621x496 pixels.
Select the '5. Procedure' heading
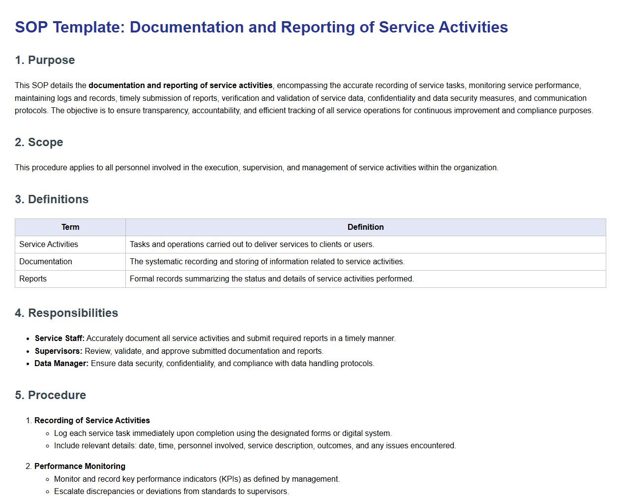(x=50, y=395)
